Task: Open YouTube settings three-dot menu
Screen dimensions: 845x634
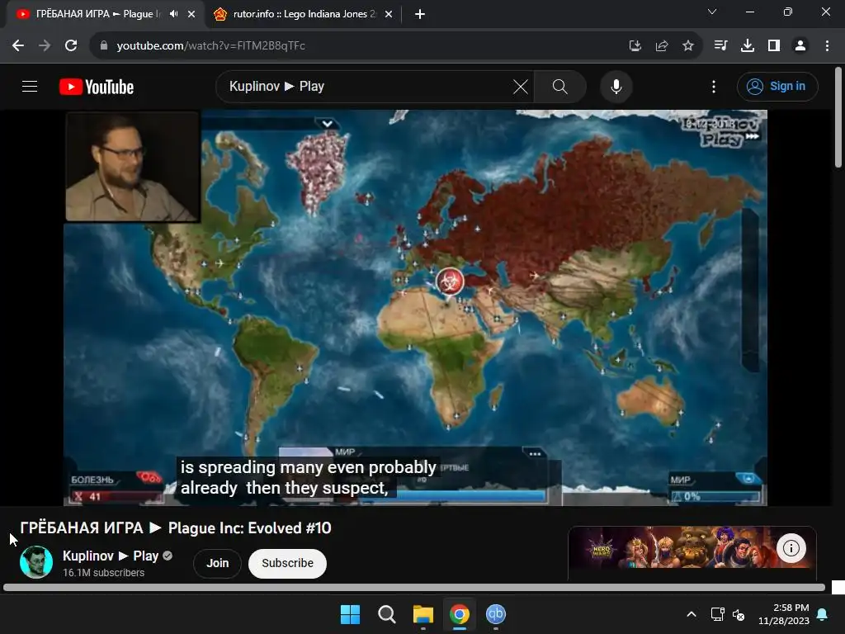Action: (714, 86)
